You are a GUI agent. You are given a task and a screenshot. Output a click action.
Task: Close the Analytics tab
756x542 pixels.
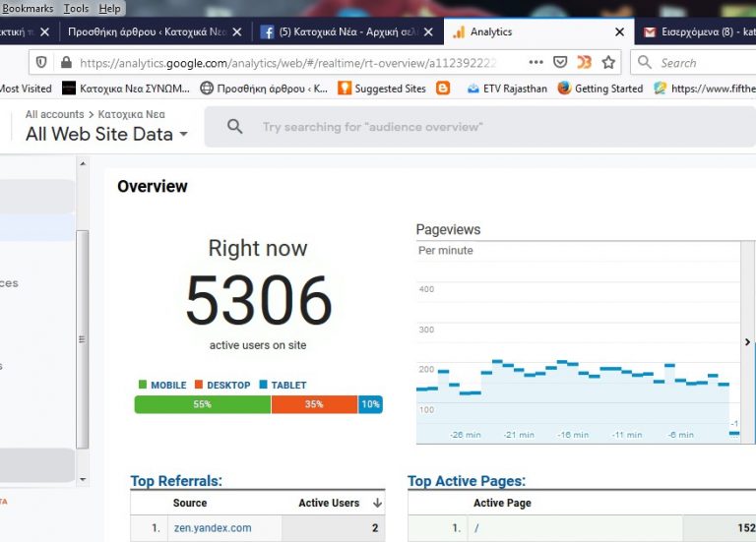coord(619,31)
